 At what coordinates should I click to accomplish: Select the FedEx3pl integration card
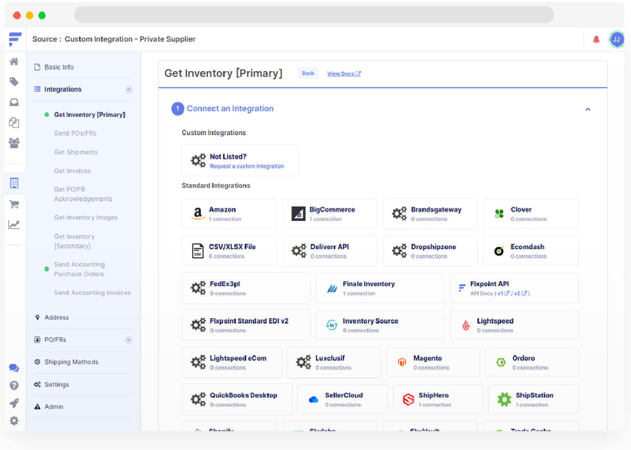tap(246, 288)
